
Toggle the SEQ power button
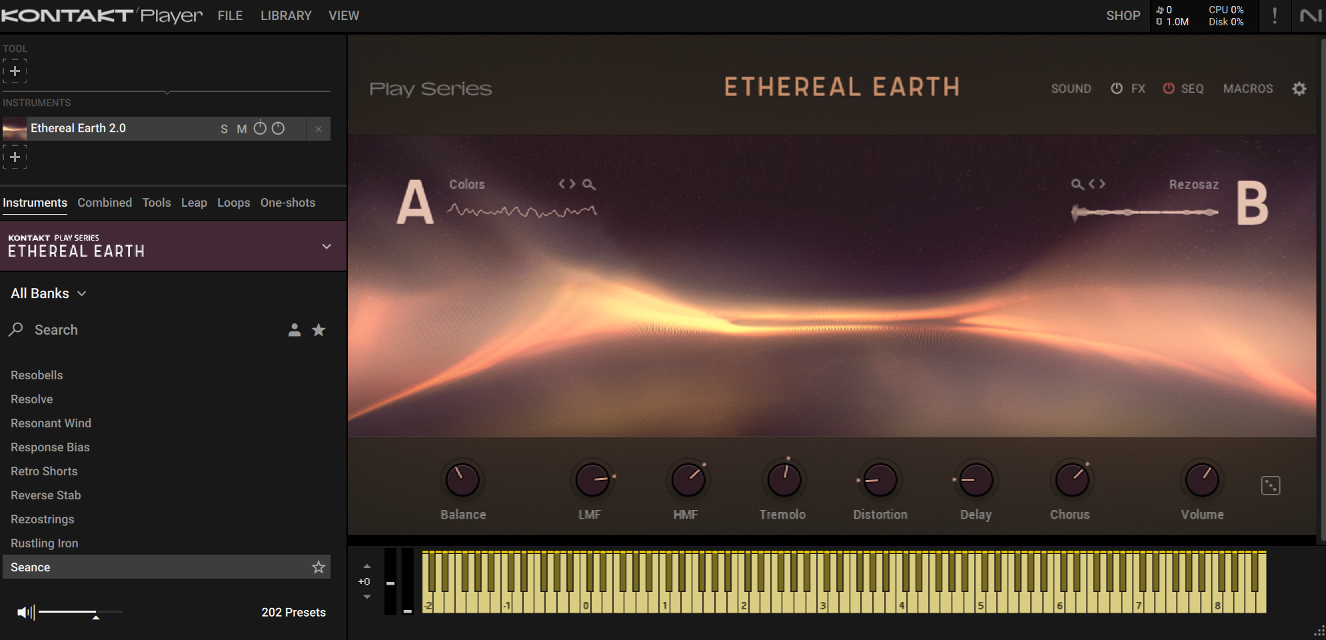point(1169,89)
